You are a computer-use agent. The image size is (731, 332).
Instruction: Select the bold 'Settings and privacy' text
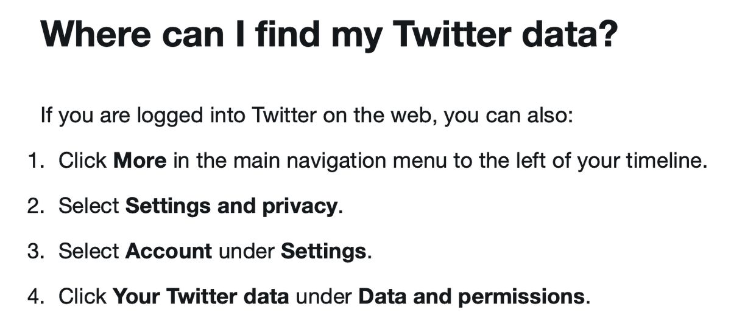click(x=231, y=207)
